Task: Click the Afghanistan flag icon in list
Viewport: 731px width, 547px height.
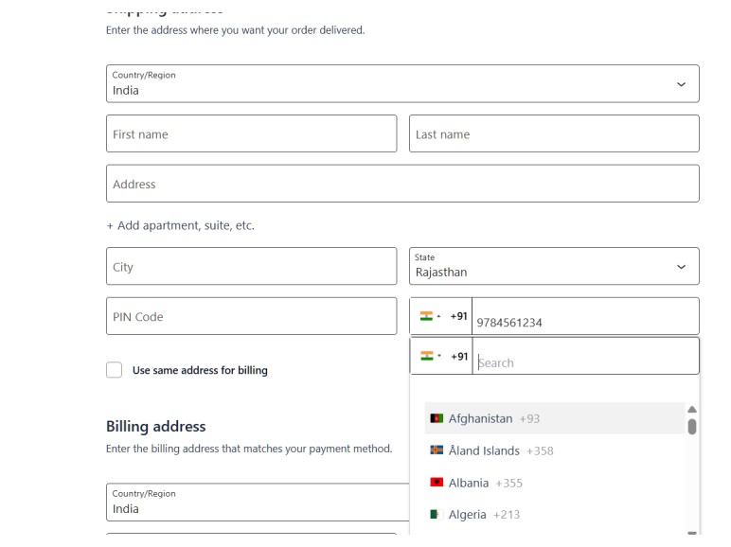Action: 437,419
